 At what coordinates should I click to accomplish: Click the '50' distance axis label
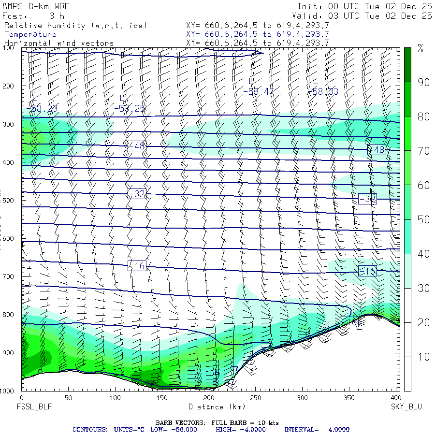[69, 398]
